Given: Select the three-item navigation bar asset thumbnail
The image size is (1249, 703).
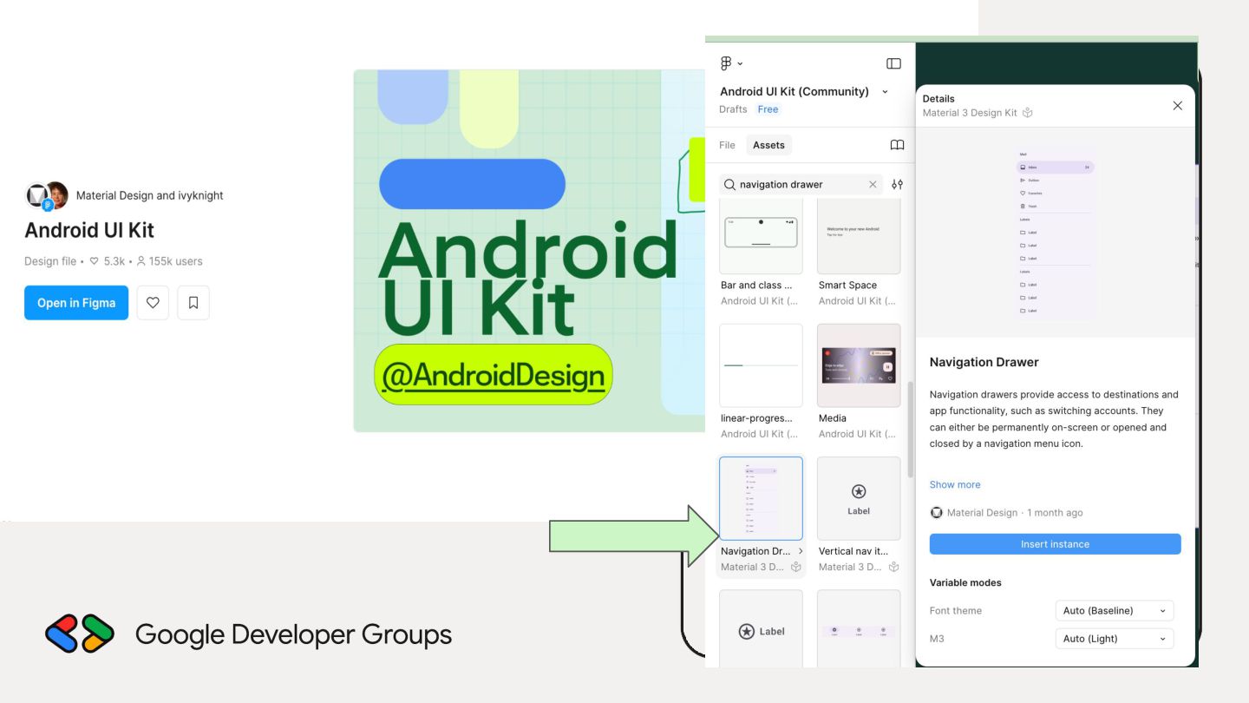Looking at the screenshot, I should point(859,629).
